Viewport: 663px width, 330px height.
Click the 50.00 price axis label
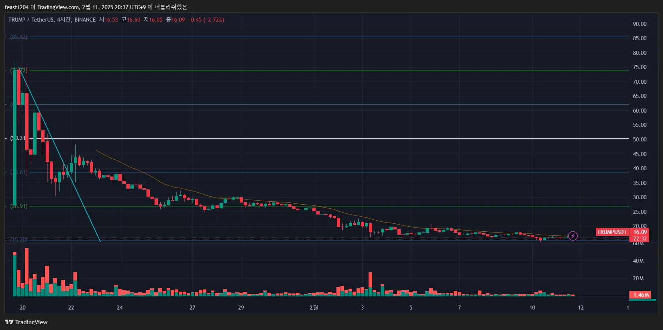point(640,140)
